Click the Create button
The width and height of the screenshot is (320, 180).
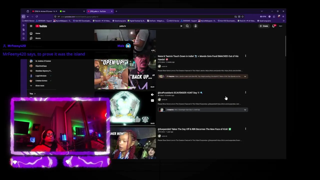click(264, 26)
